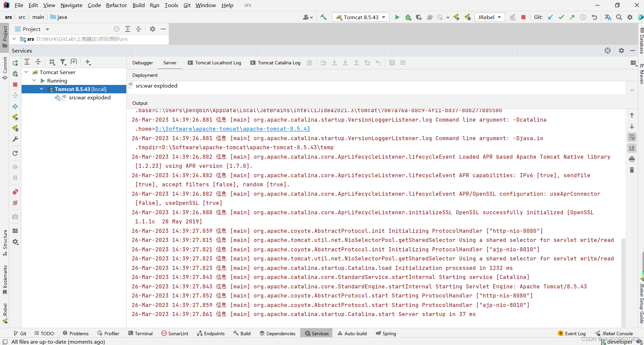644x345 pixels.
Task: Open the Terminal tool window
Action: click(x=140, y=333)
